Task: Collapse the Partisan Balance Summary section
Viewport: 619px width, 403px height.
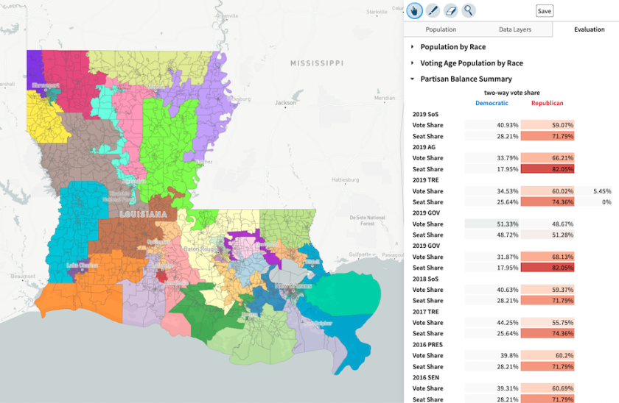Action: tap(465, 79)
